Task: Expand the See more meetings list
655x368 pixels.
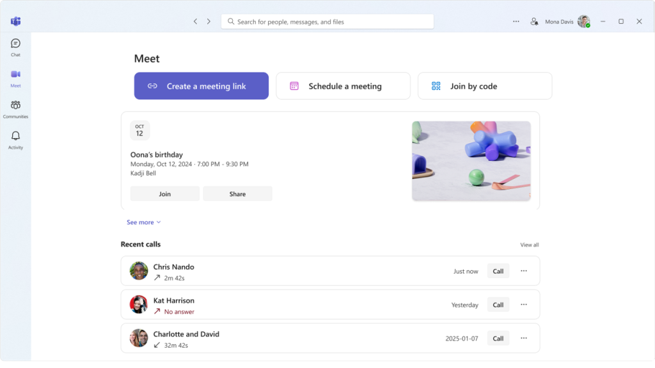Action: (143, 222)
